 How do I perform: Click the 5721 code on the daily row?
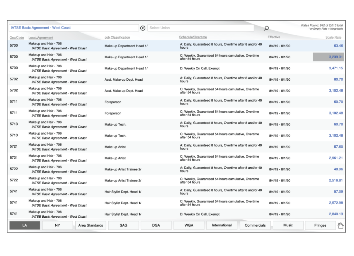pyautogui.click(x=14, y=147)
